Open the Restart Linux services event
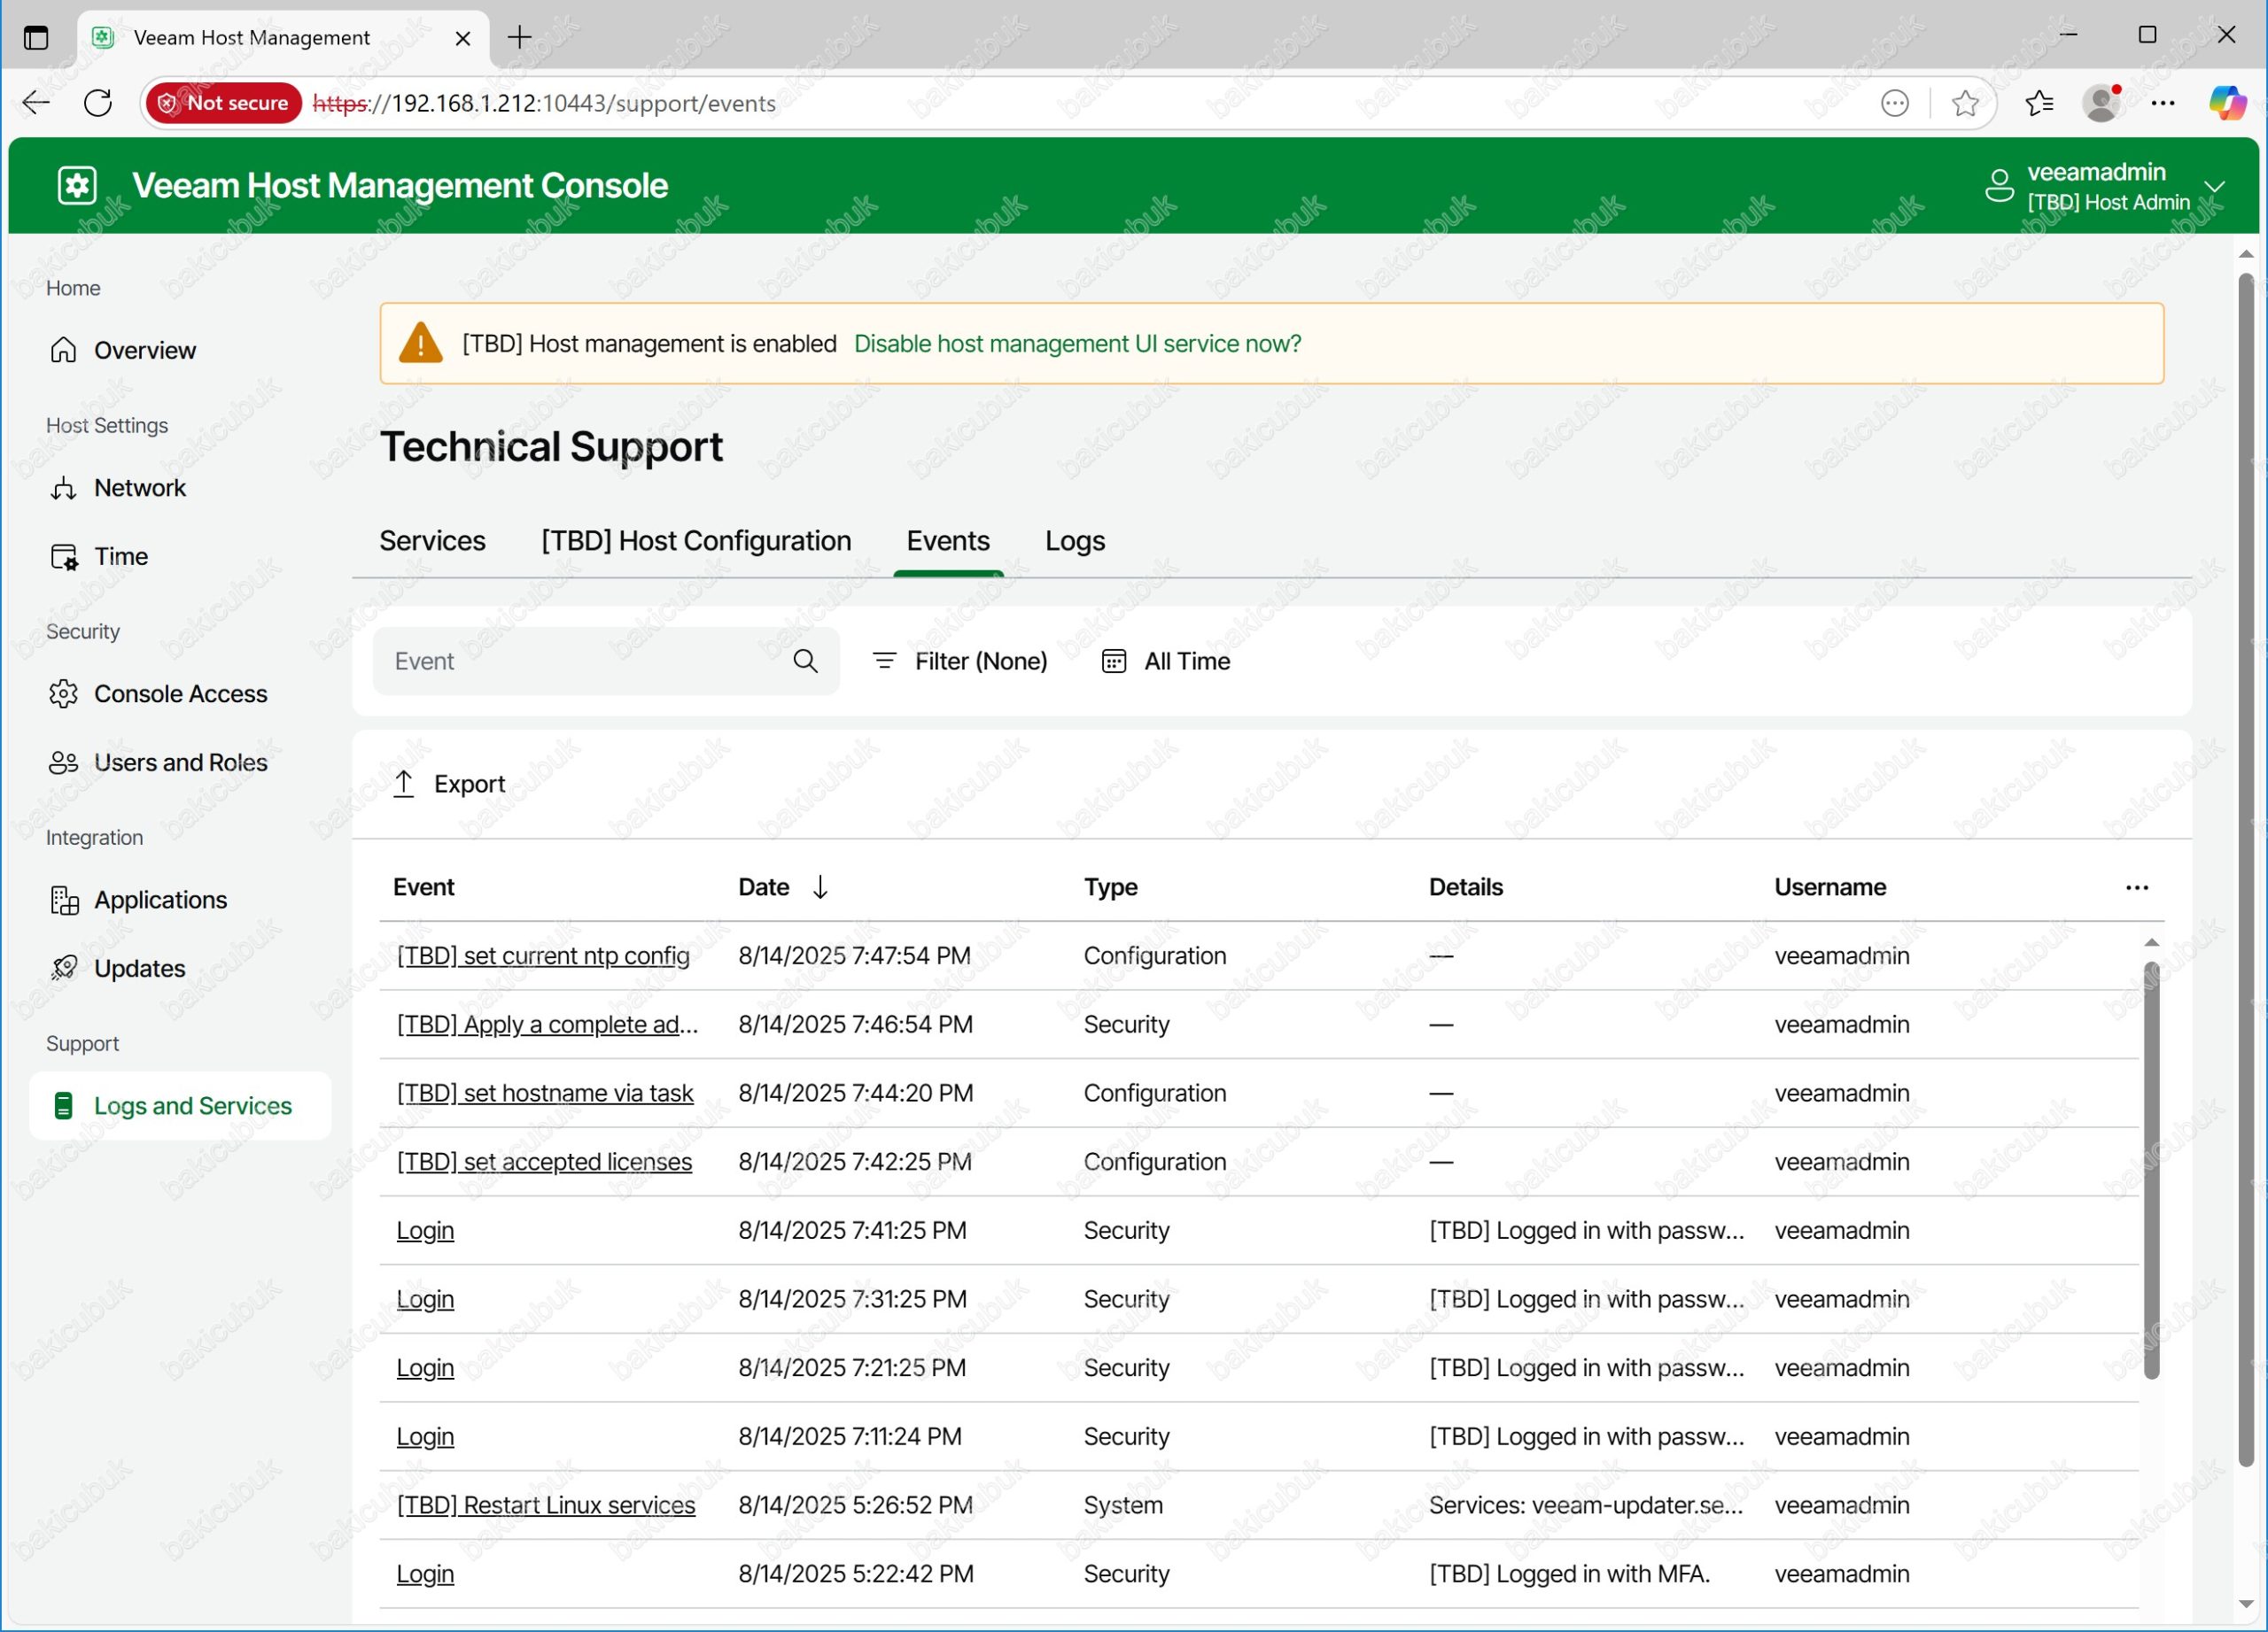The height and width of the screenshot is (1632, 2268). click(x=546, y=1505)
